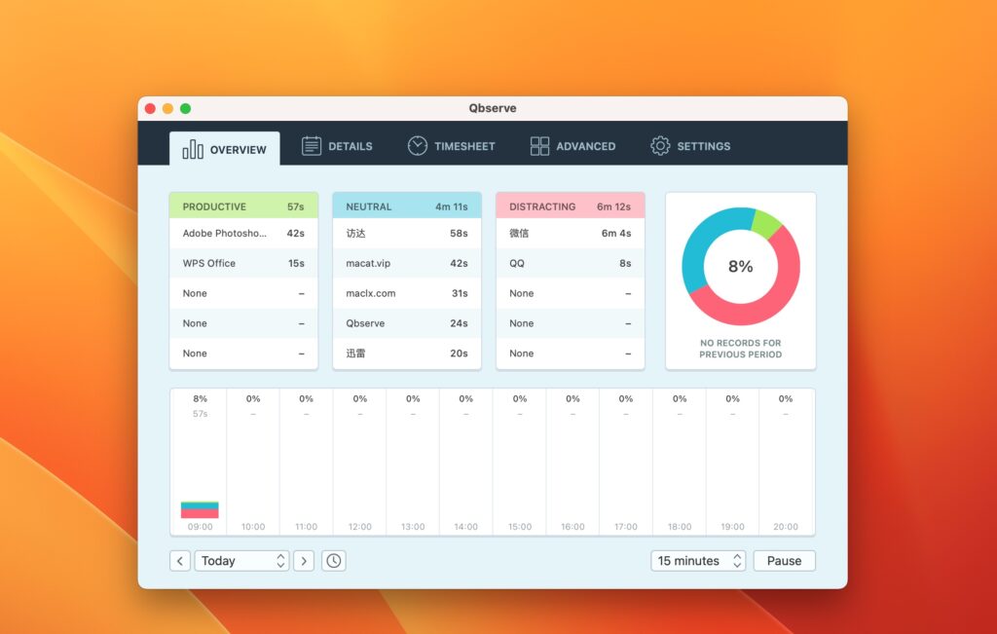The height and width of the screenshot is (634, 997).
Task: Open the Advanced tab
Action: (584, 146)
